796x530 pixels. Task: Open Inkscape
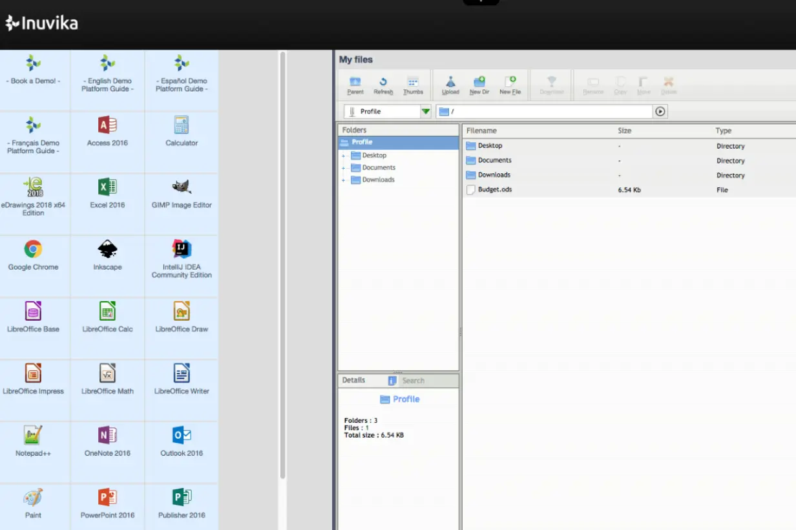pyautogui.click(x=107, y=256)
